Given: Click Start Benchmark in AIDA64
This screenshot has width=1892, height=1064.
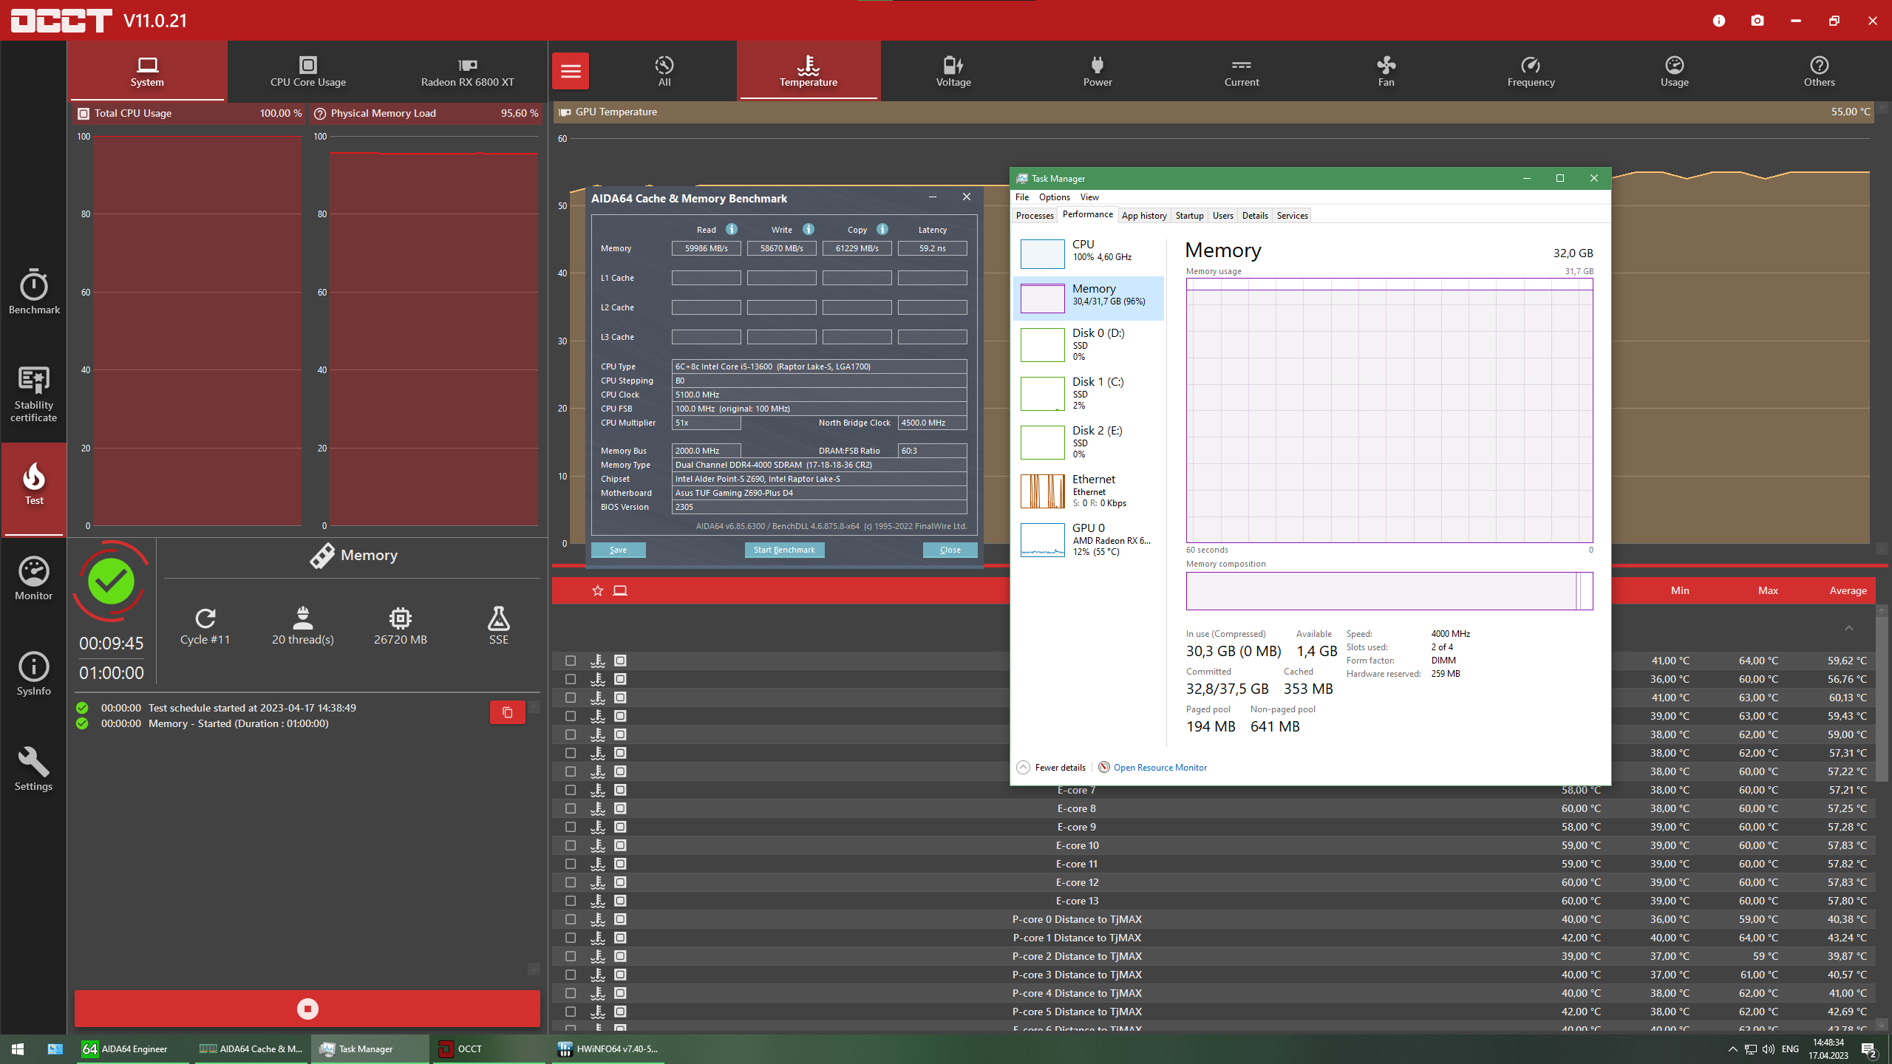Looking at the screenshot, I should pos(784,550).
